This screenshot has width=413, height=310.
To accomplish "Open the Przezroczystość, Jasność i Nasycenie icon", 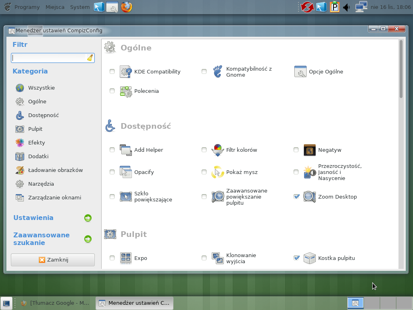I will click(x=309, y=172).
